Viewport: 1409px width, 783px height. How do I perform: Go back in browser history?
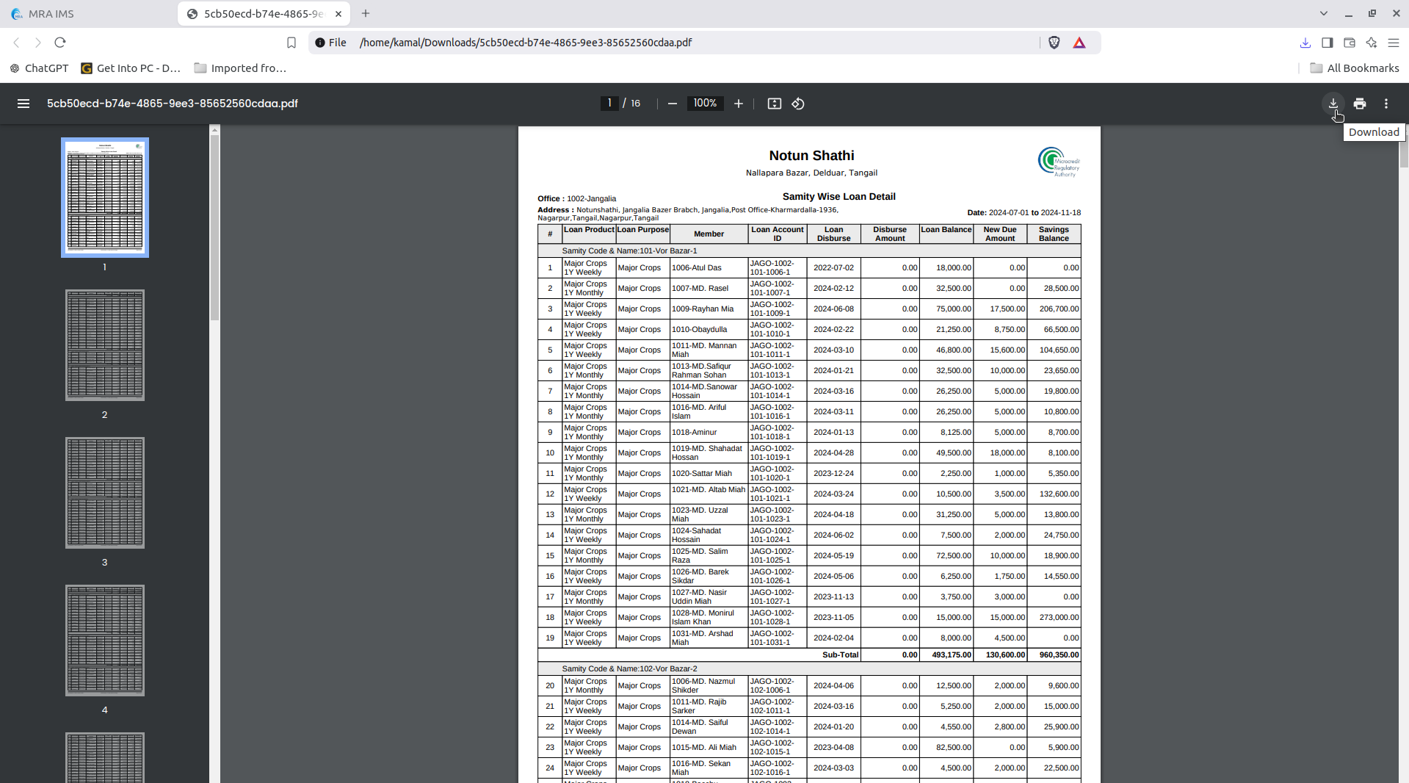click(x=16, y=43)
